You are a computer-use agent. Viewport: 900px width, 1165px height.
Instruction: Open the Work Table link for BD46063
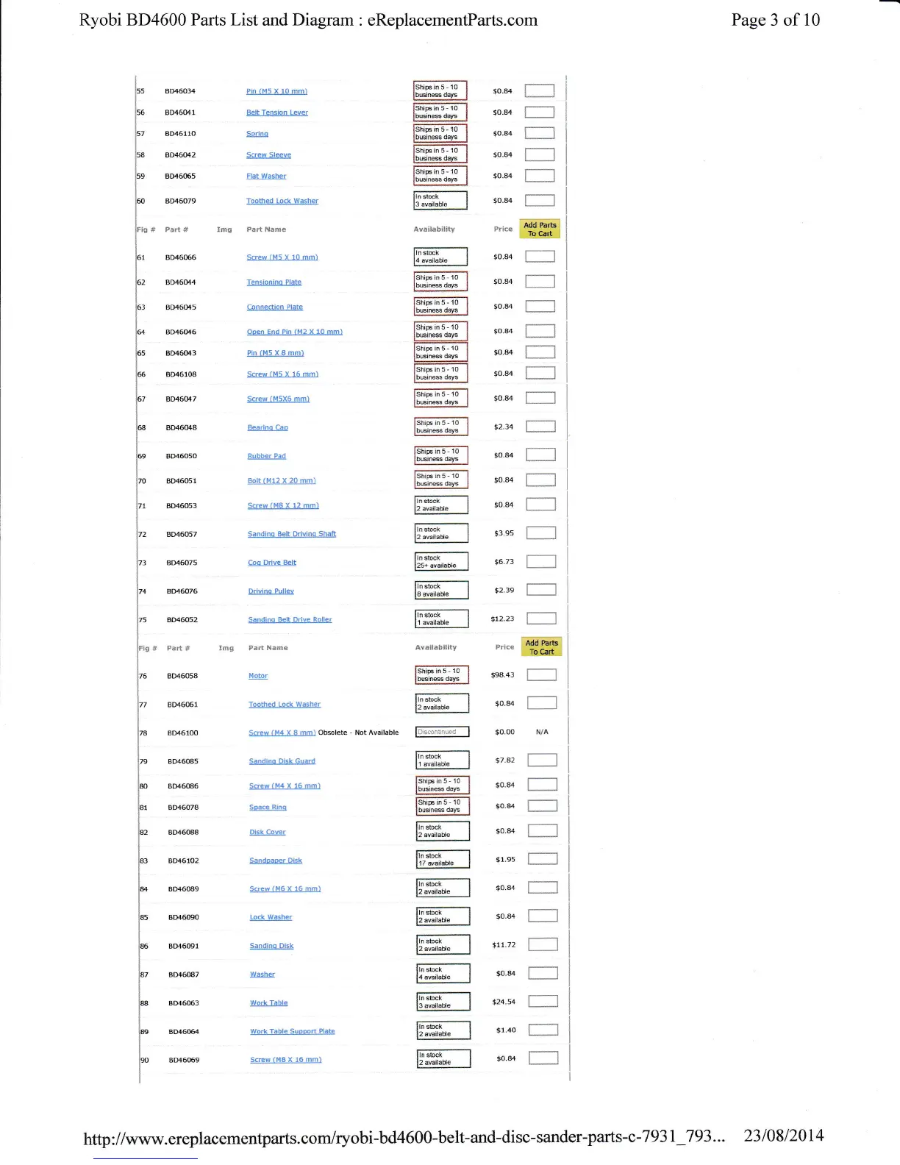coord(269,1003)
